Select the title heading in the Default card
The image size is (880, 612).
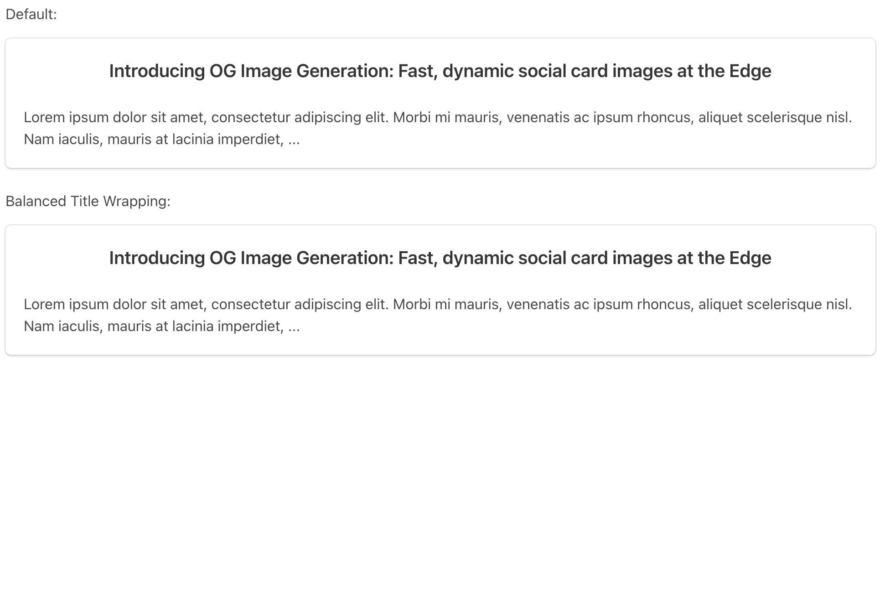pos(440,71)
